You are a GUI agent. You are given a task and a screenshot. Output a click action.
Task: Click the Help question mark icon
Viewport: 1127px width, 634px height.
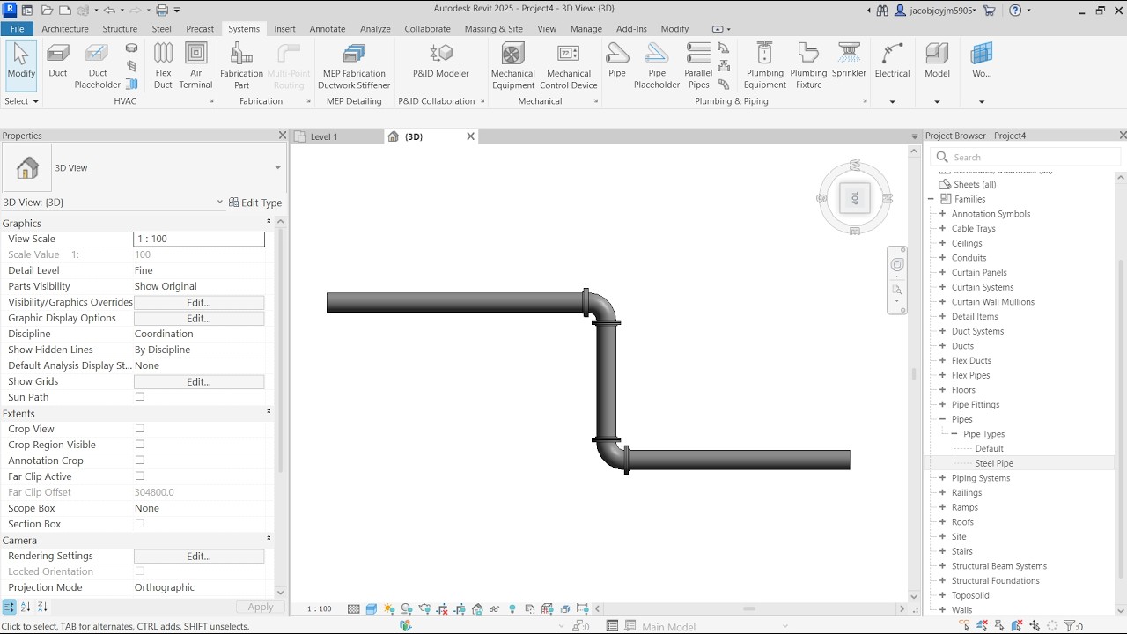click(1015, 11)
